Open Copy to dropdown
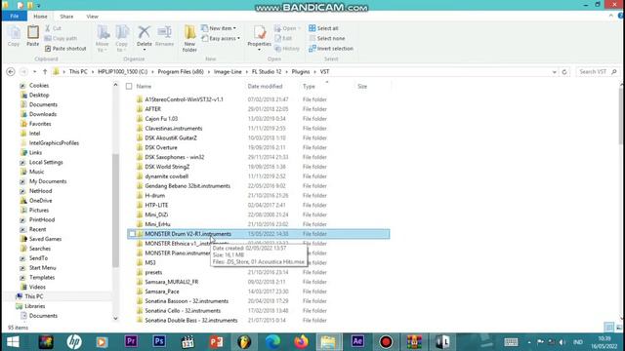The image size is (625, 351). tap(121, 38)
